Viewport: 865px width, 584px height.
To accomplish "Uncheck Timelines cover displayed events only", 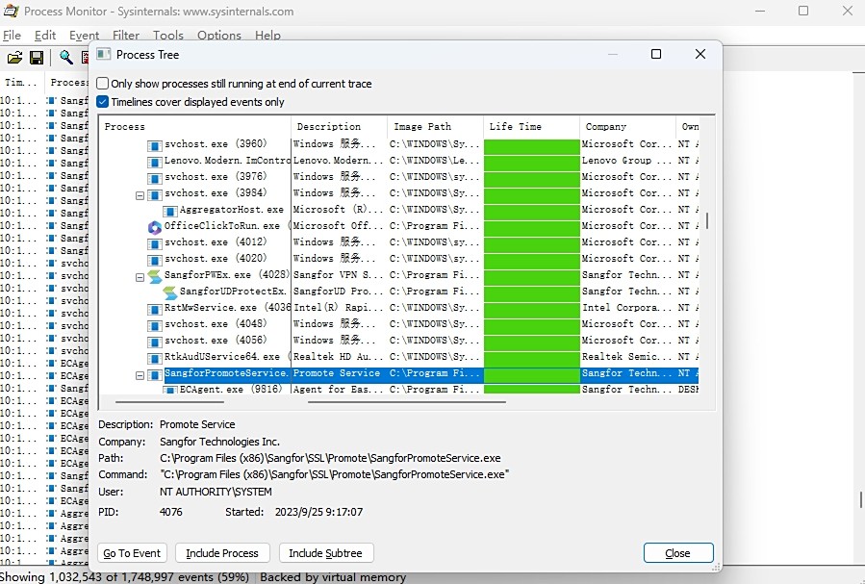I will (x=103, y=102).
